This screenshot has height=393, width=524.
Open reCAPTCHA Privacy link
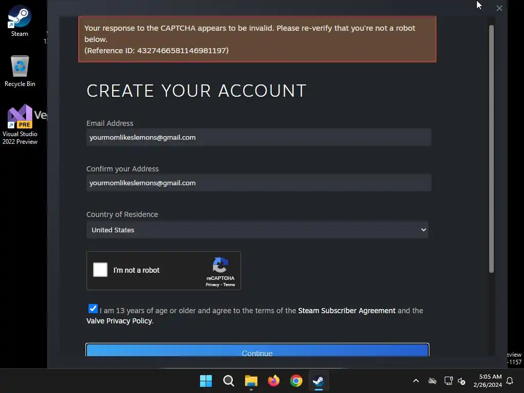pos(212,285)
